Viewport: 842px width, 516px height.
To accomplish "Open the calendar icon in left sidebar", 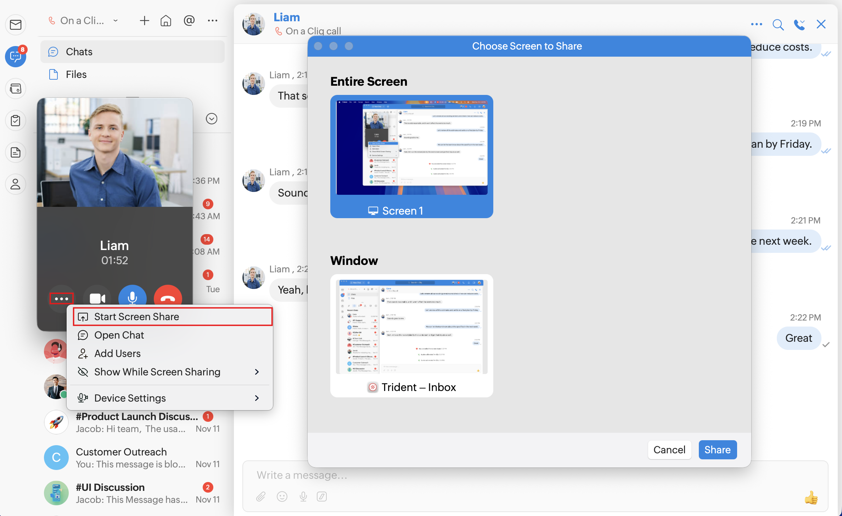I will point(16,89).
